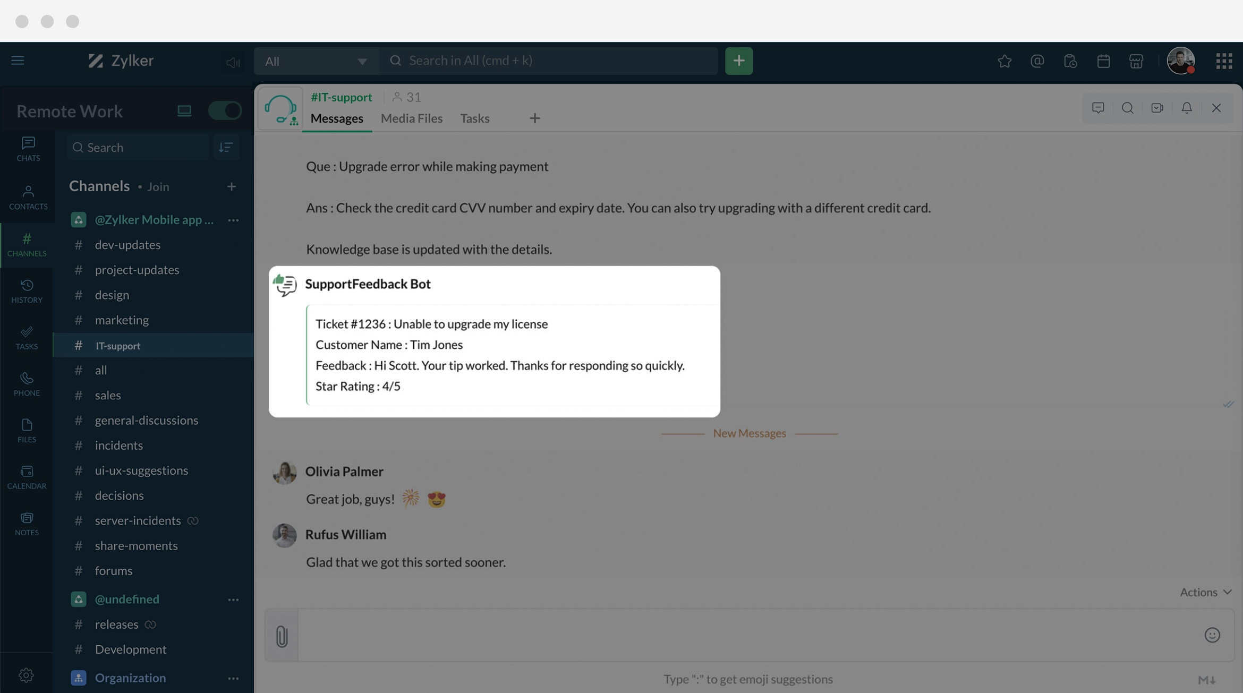Viewport: 1243px width, 693px height.
Task: Open the apps grid launcher icon
Action: [1224, 61]
